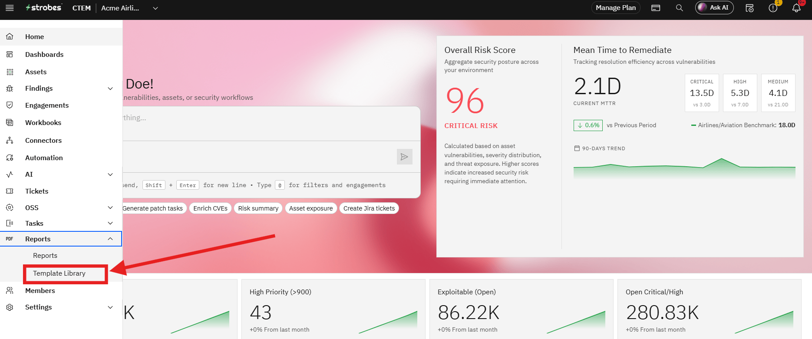This screenshot has width=812, height=339.
Task: Expand the Settings menu chevron
Action: (110, 307)
